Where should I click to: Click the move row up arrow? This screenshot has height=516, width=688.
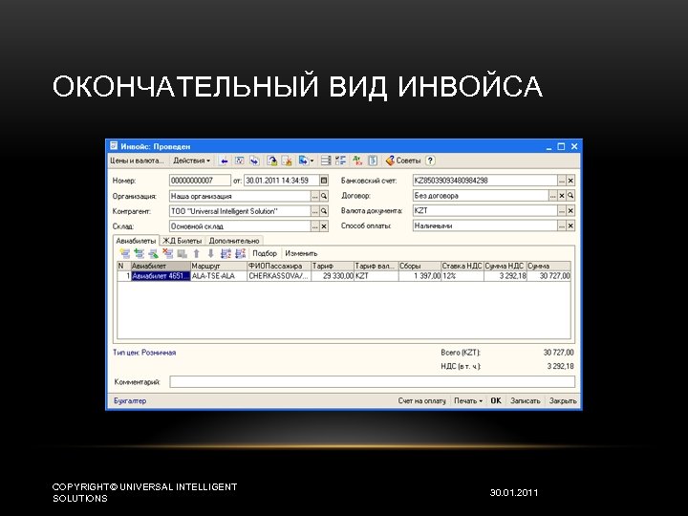[x=197, y=253]
